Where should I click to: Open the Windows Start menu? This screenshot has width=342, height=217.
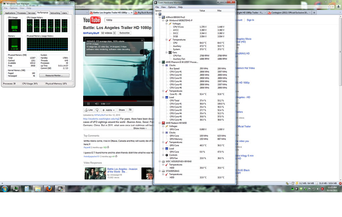click(5, 188)
